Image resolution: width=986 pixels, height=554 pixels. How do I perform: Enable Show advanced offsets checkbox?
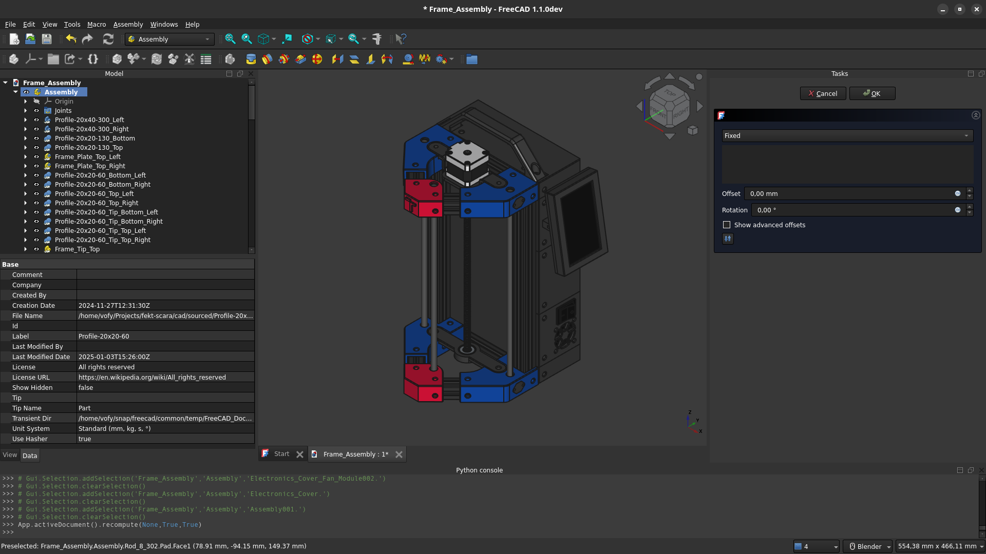(x=727, y=225)
